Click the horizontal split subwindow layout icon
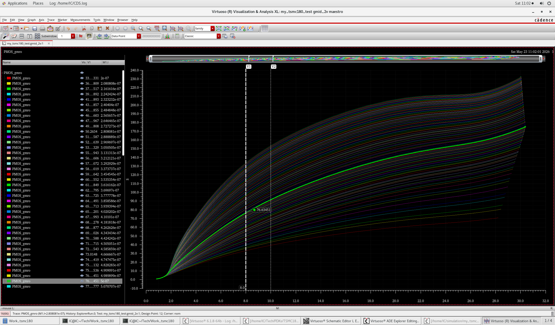 [x=22, y=36]
